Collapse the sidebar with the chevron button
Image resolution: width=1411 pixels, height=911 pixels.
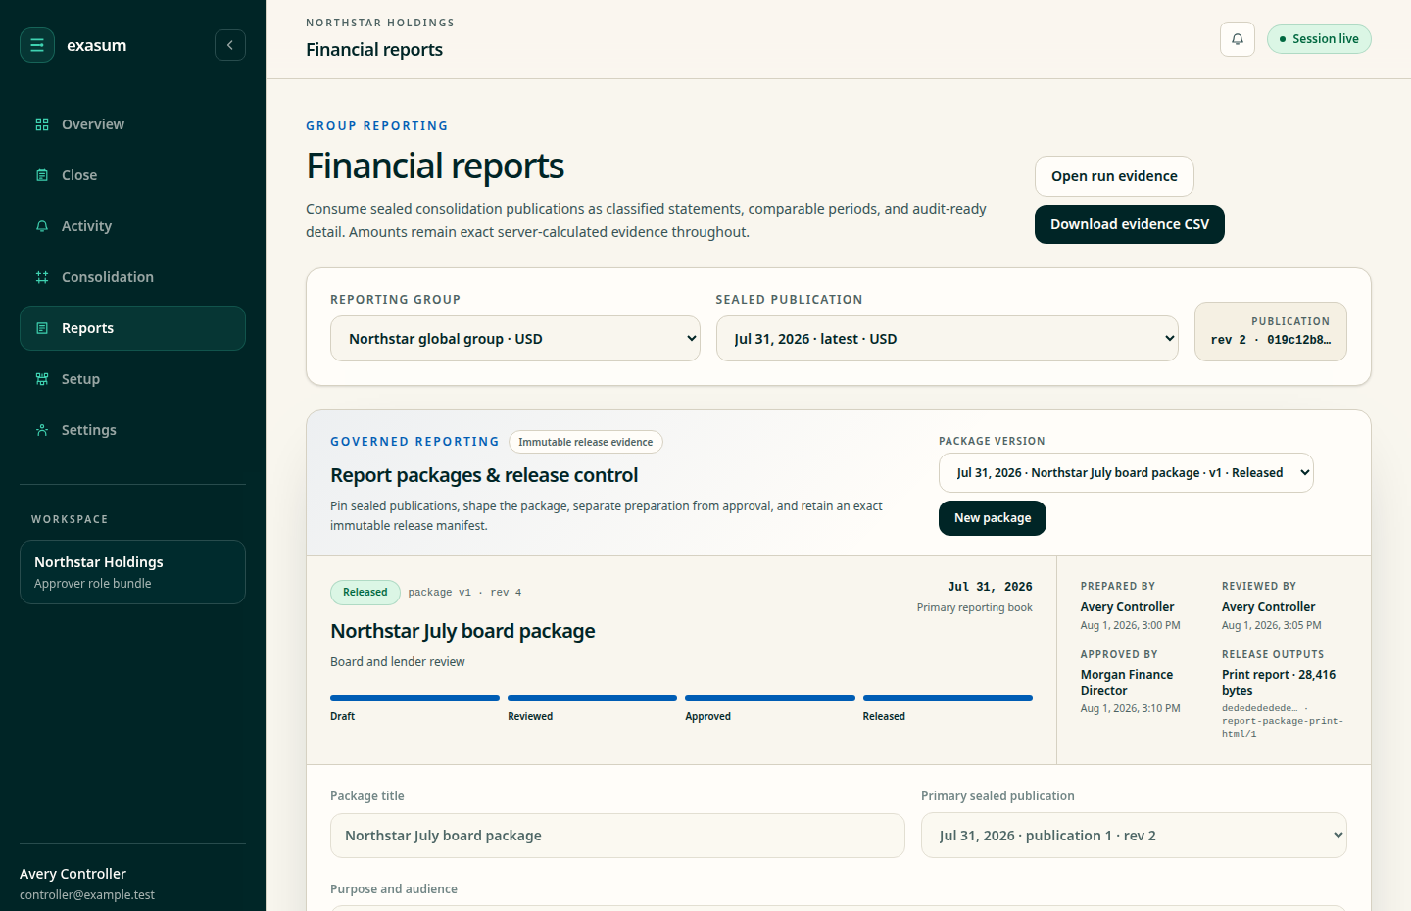click(x=230, y=45)
